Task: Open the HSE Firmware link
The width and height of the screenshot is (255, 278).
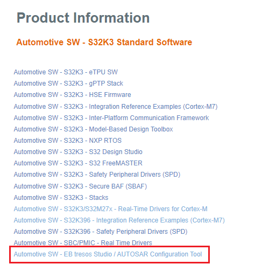Action: (x=72, y=95)
